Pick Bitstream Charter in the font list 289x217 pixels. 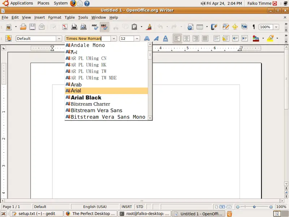(107, 104)
